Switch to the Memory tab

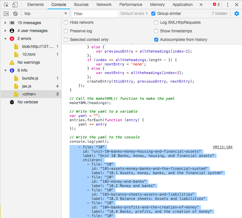158,5
